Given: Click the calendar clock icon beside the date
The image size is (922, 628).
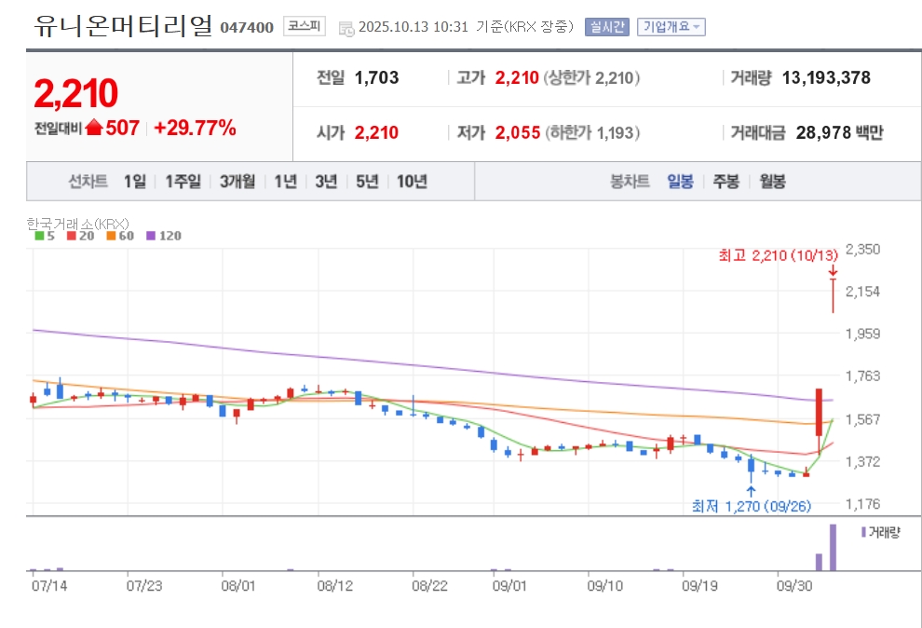Looking at the screenshot, I should (346, 28).
